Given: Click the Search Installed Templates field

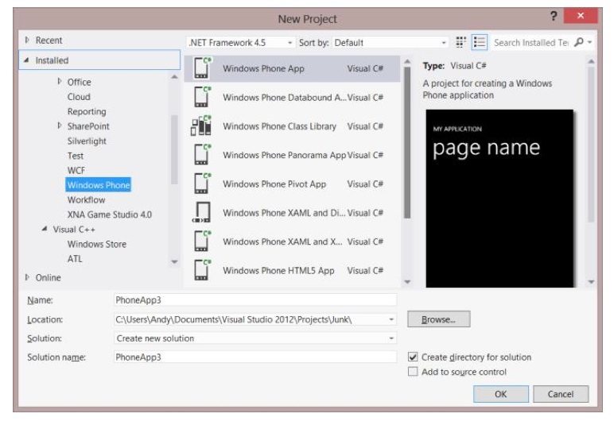Looking at the screenshot, I should (x=531, y=43).
